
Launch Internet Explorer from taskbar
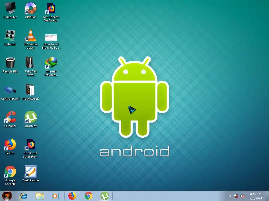[x=23, y=196]
